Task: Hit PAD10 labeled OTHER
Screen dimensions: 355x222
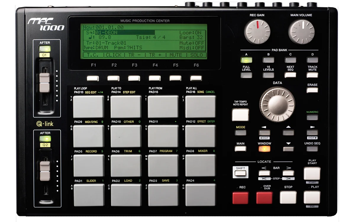Action: [x=126, y=136]
